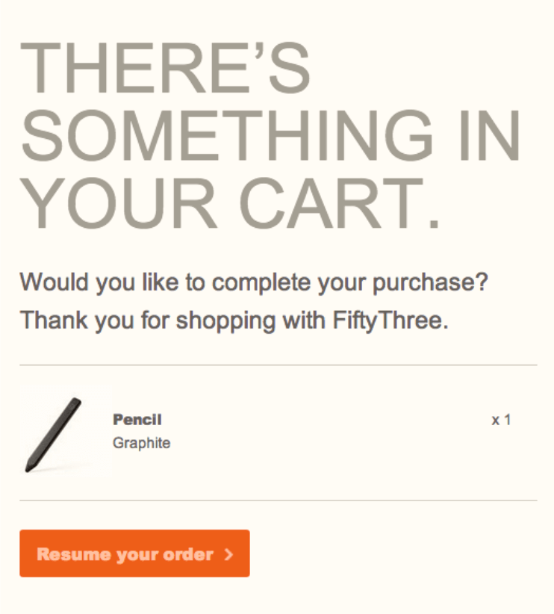Viewport: 554px width, 614px height.
Task: Click the divider line below the Pencil item
Action: [278, 500]
